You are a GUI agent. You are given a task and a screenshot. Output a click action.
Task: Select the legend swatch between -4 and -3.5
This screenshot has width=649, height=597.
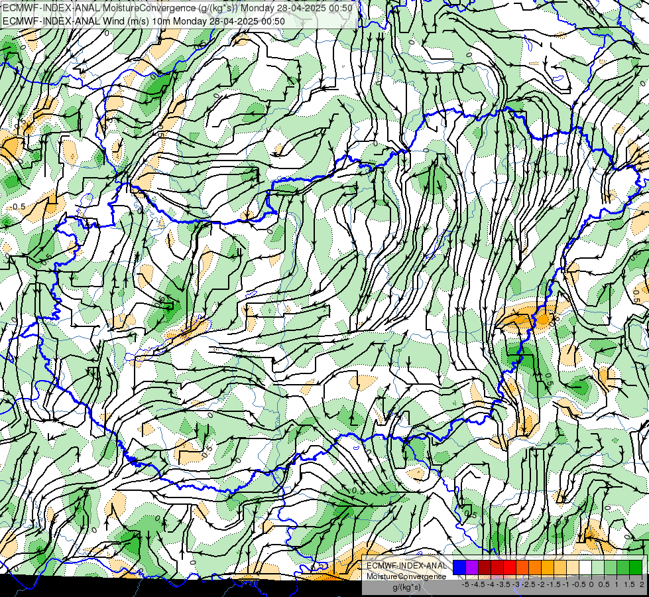click(497, 567)
